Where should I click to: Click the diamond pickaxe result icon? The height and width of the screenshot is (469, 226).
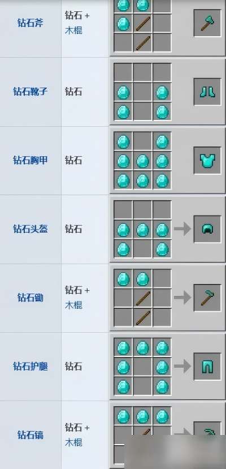[x=207, y=431]
